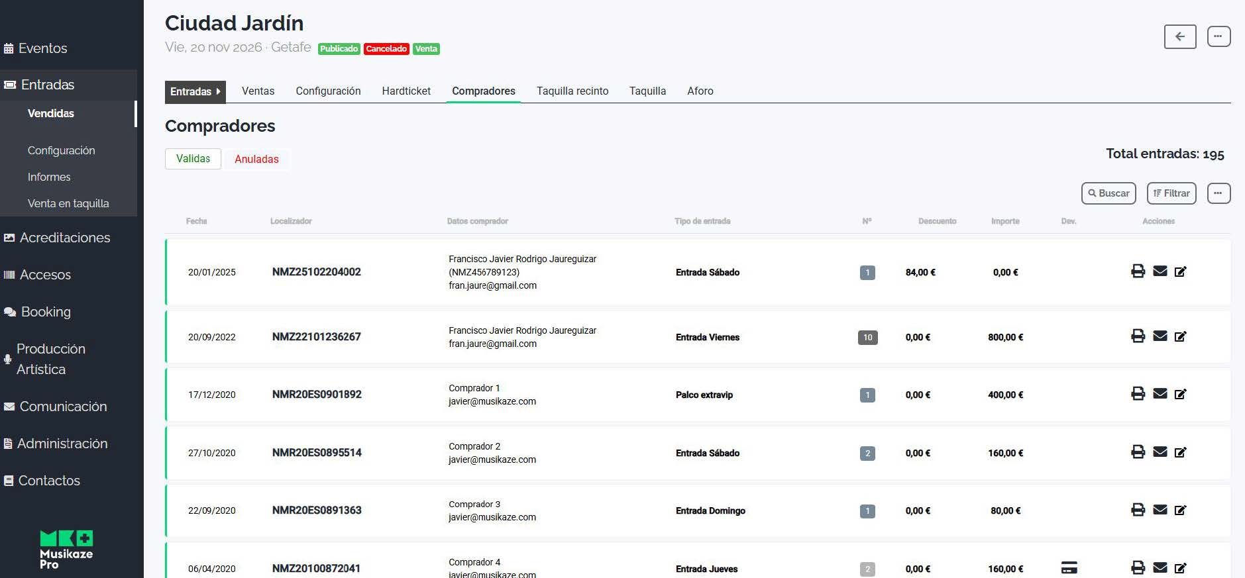
Task: Click the Buscar search button
Action: pos(1108,193)
